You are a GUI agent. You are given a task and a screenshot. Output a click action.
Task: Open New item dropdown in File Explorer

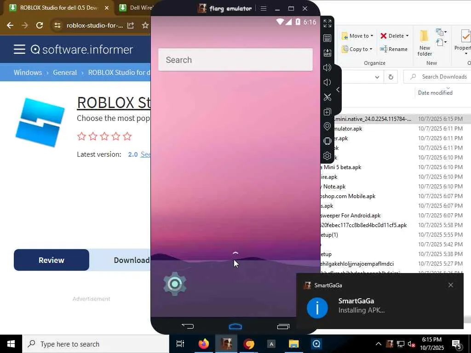[441, 32]
